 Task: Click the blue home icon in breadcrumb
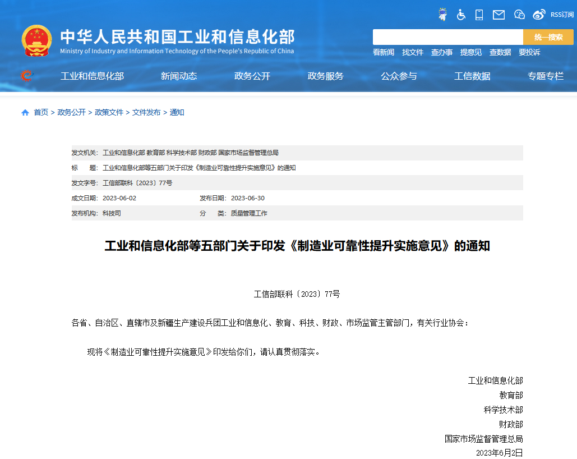click(25, 113)
